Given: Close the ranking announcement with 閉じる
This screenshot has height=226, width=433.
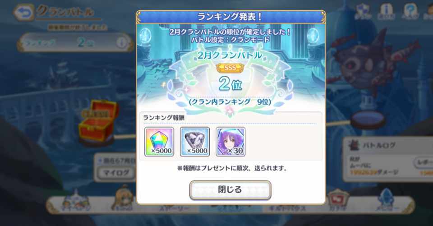Looking at the screenshot, I should [230, 190].
